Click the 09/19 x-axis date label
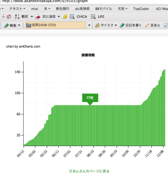168x174 pixels. click(113, 154)
